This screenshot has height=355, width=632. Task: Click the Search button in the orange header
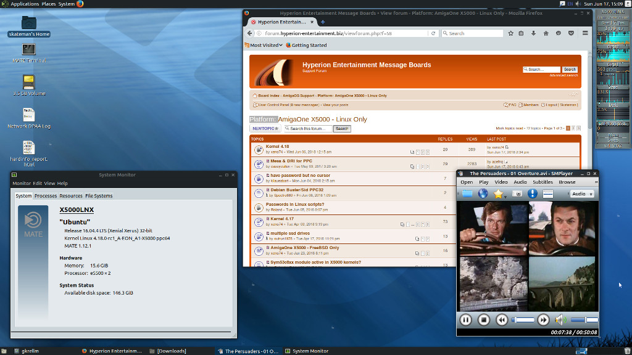(570, 70)
